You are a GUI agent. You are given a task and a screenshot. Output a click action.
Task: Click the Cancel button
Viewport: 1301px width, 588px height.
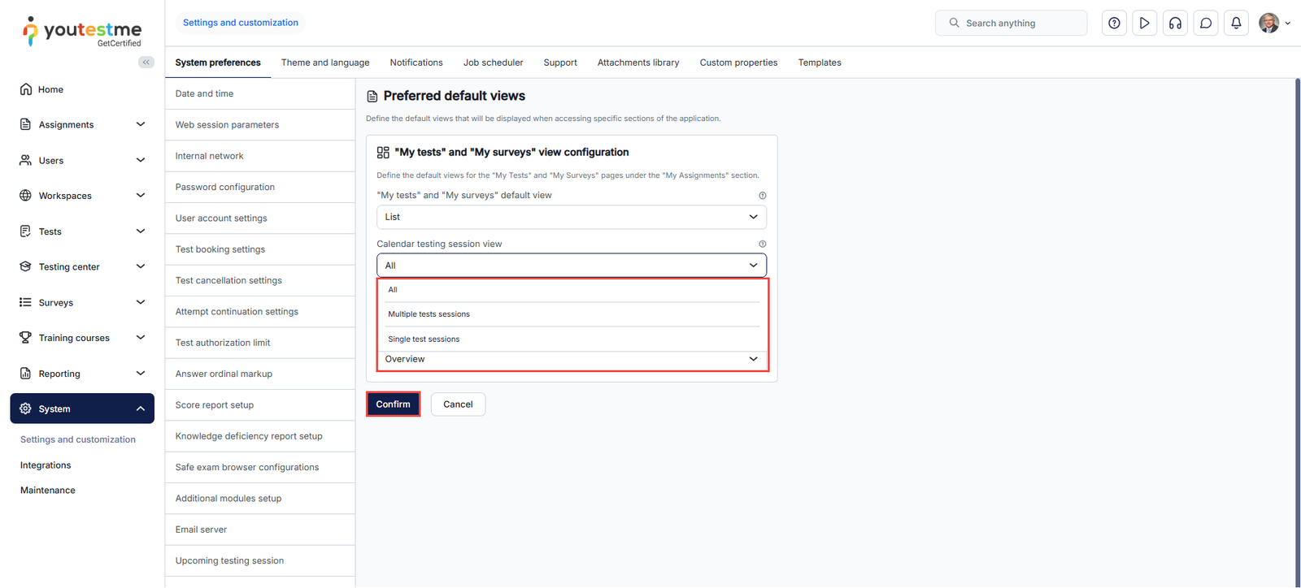tap(458, 404)
